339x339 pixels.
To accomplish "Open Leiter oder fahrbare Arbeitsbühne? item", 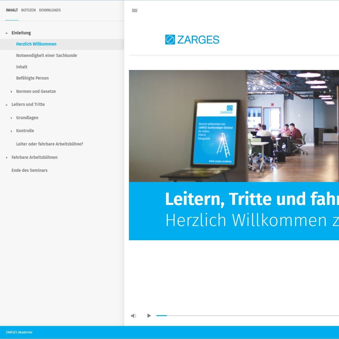I will point(50,144).
